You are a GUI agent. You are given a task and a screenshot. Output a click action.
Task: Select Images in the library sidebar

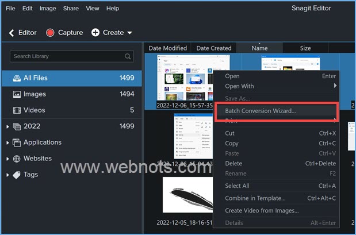(72, 94)
